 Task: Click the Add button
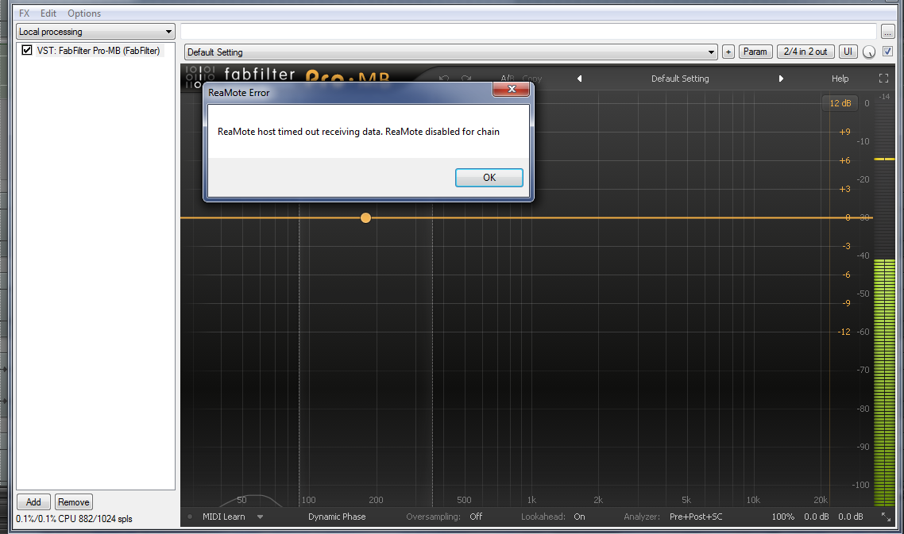point(33,501)
